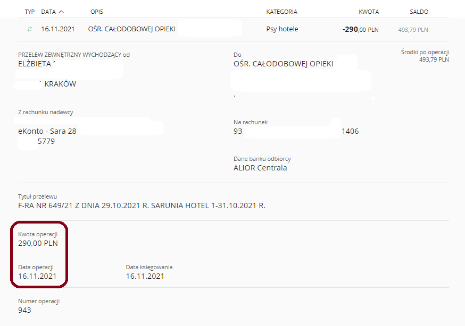Select the 493,79 PLN balance value
Screen dimensions: 465x326
[x=413, y=30]
